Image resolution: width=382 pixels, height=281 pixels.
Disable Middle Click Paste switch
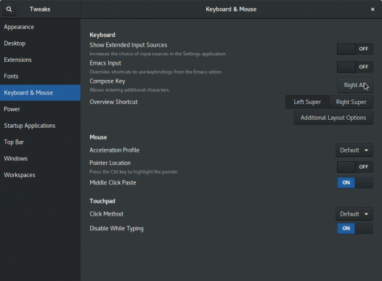[355, 183]
